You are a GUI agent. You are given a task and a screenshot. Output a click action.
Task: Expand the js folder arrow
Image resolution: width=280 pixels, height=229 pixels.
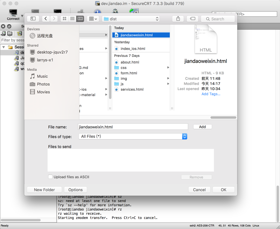[168, 84]
